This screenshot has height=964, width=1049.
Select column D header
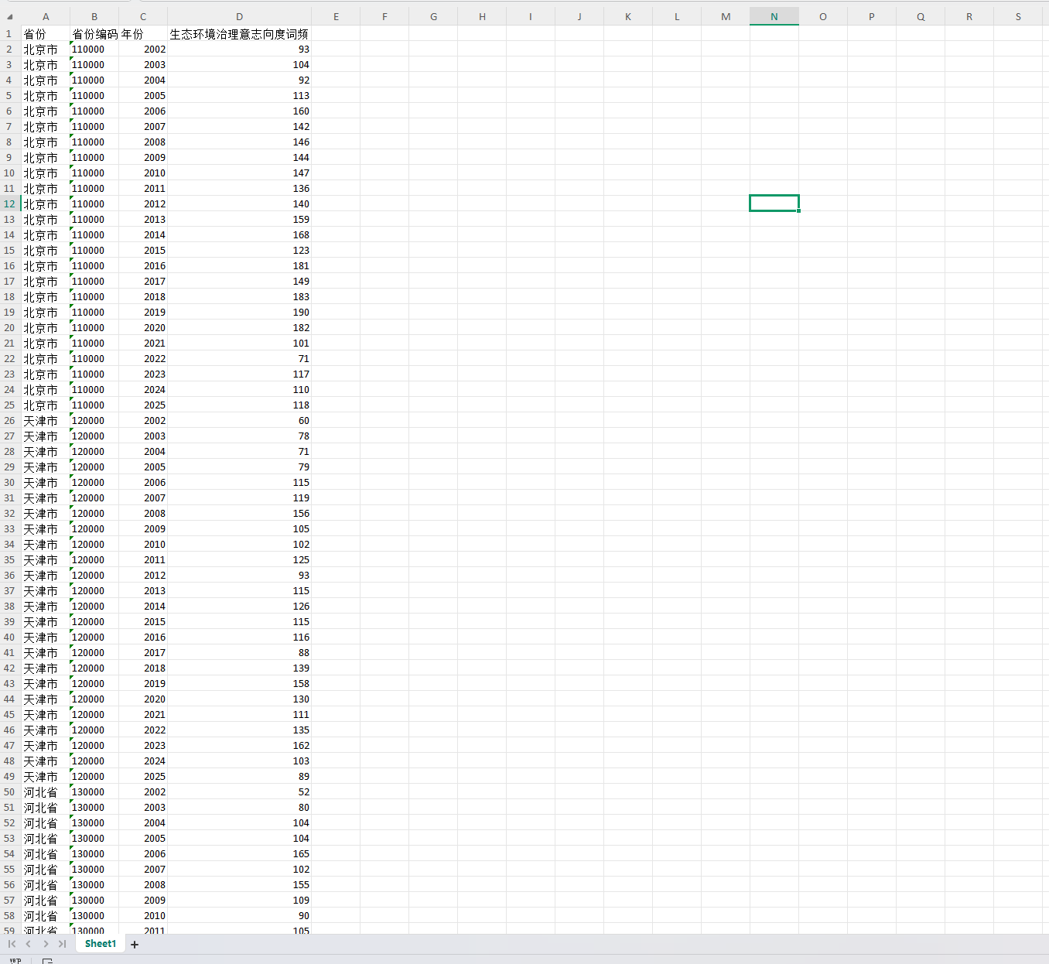[239, 17]
